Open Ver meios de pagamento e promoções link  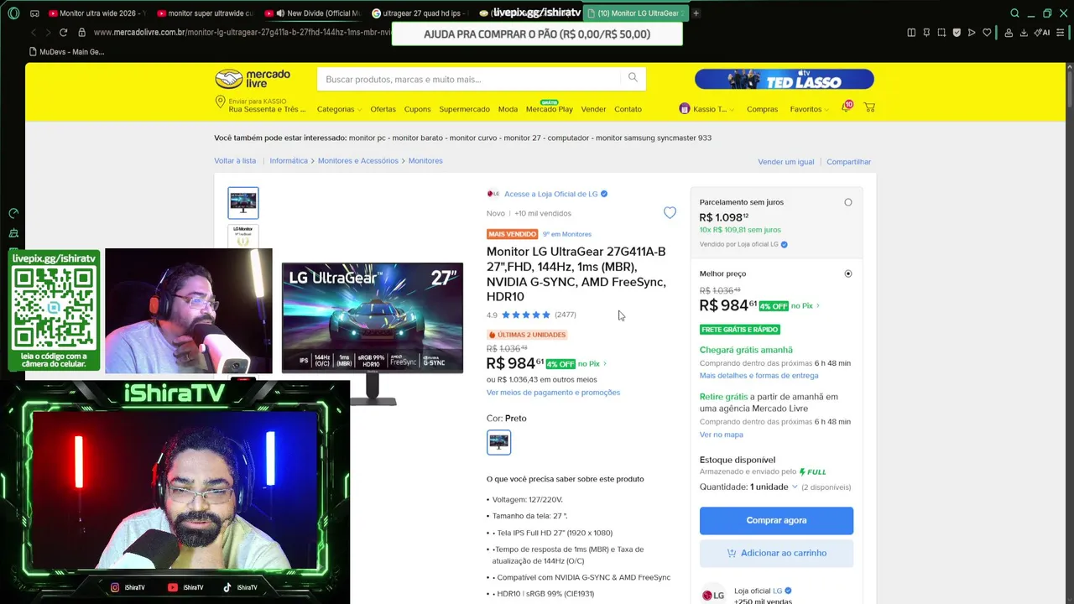tap(553, 393)
